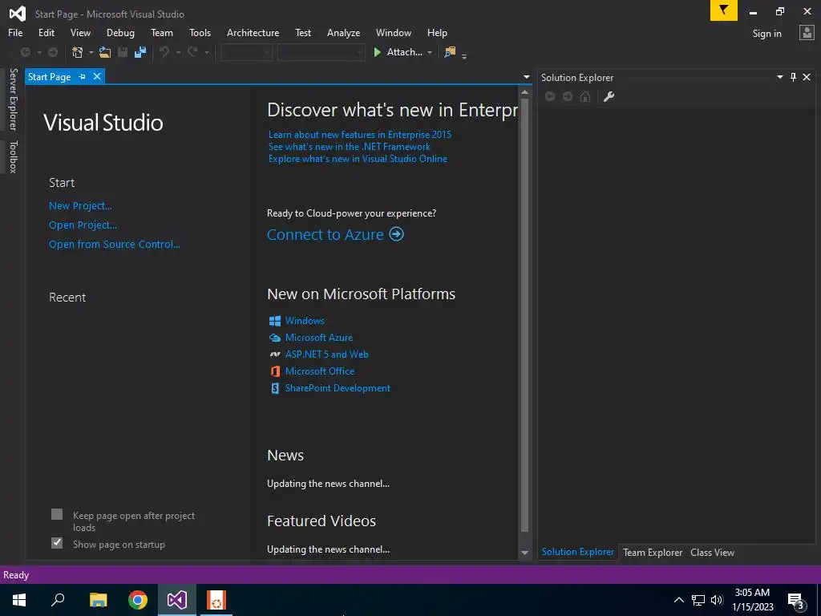821x616 pixels.
Task: Click the Solution Explorer Back icon
Action: (550, 96)
